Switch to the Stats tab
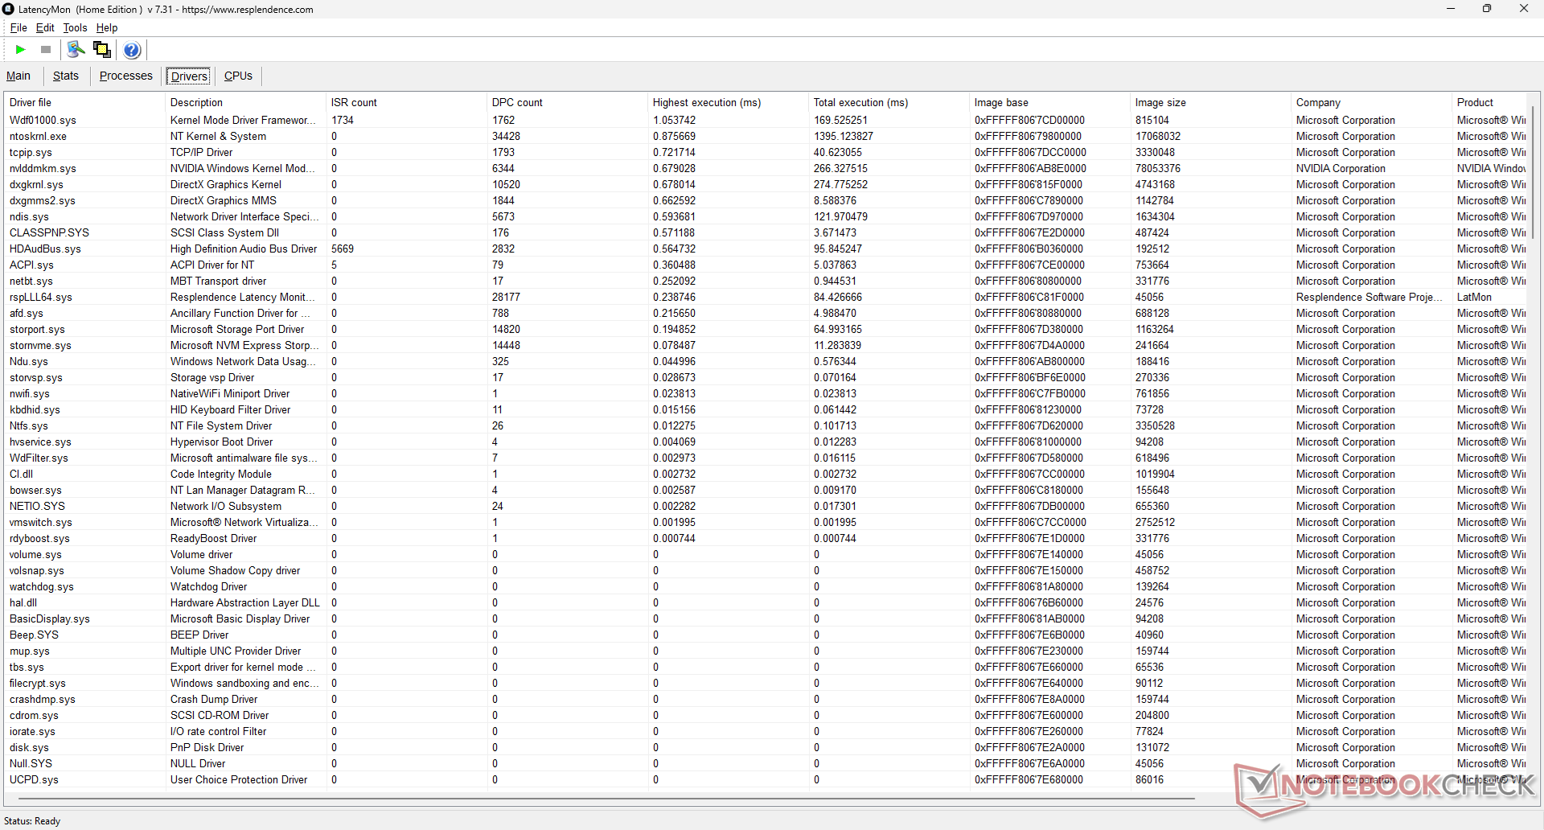This screenshot has width=1544, height=830. point(66,76)
